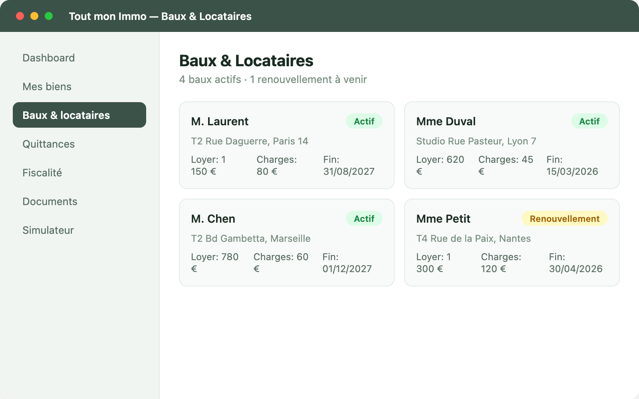Select Baux & locataires sidebar item

(79, 115)
